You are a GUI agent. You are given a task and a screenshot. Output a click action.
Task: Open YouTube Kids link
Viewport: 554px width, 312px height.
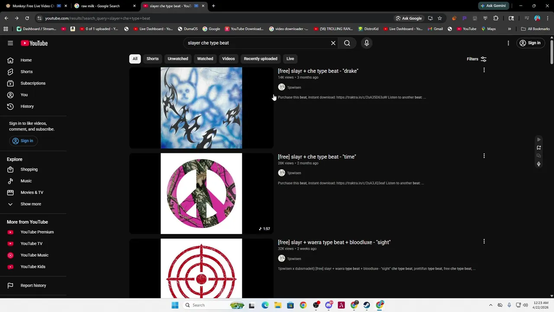click(33, 266)
